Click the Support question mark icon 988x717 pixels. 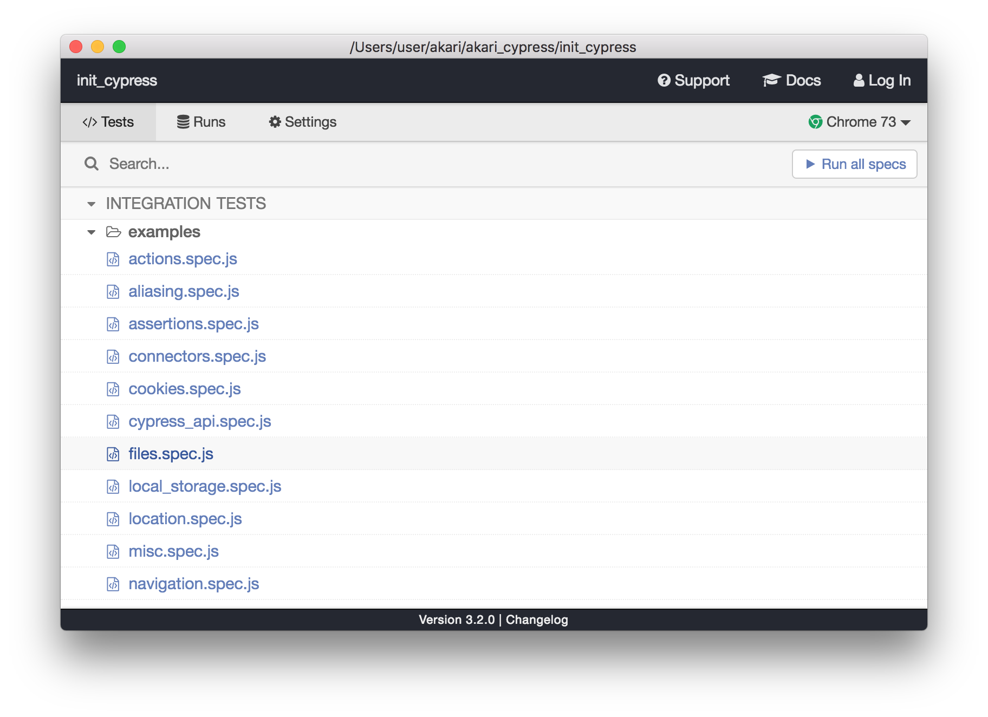point(664,80)
